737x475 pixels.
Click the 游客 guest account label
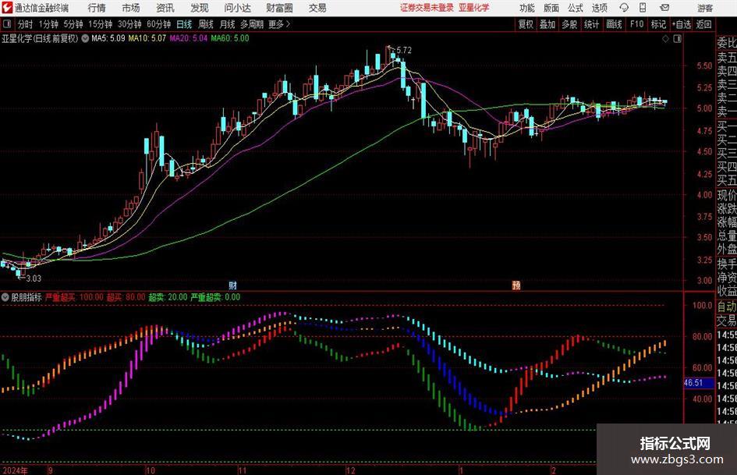pyautogui.click(x=704, y=8)
